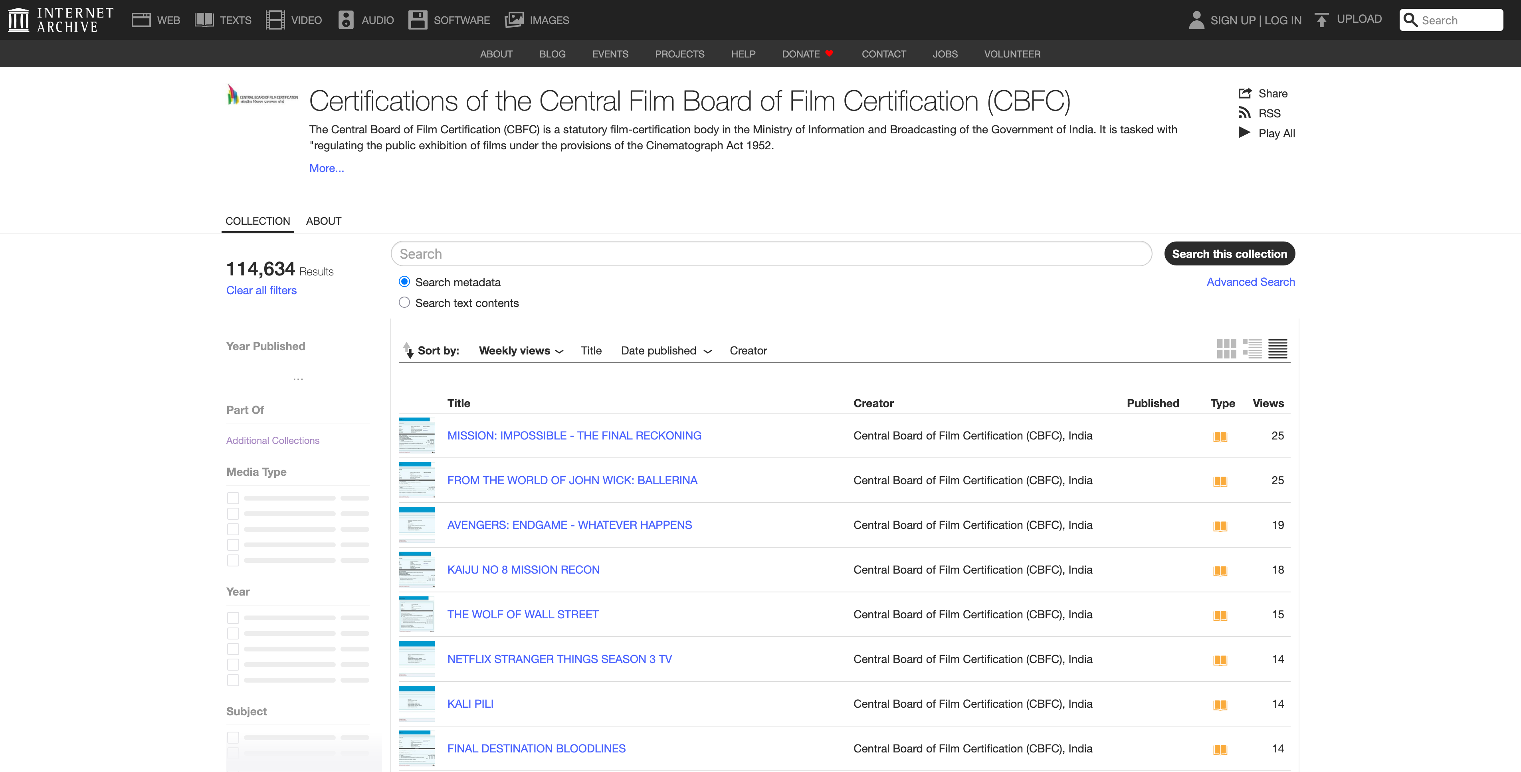Expand Year Published histogram ellipsis

tap(298, 379)
